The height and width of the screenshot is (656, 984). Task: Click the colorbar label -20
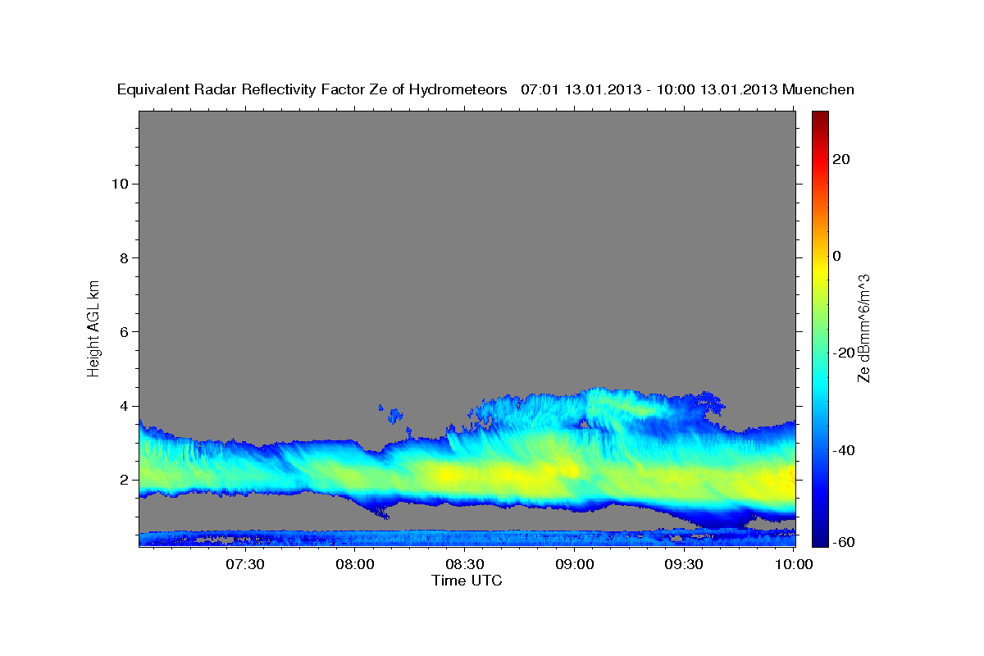pyautogui.click(x=844, y=353)
